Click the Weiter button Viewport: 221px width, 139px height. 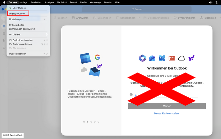point(167,106)
